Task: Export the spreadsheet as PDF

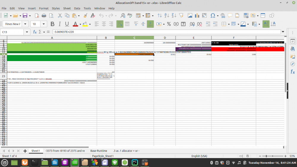Action: pos(37,15)
